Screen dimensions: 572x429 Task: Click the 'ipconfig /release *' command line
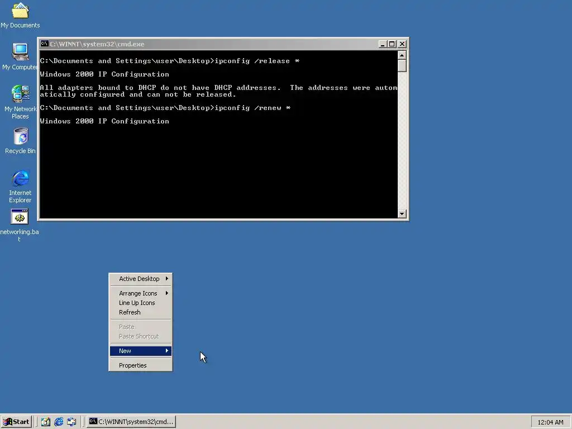(x=170, y=61)
